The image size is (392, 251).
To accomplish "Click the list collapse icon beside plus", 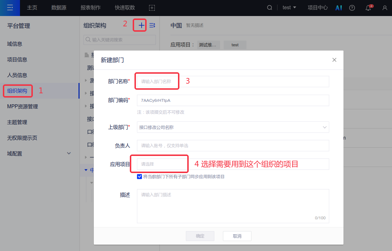I will pyautogui.click(x=152, y=25).
